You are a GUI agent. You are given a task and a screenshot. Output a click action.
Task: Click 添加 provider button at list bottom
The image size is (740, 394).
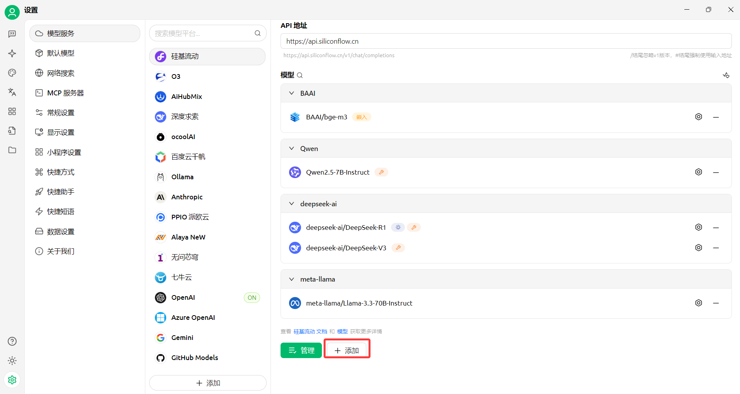(x=208, y=383)
